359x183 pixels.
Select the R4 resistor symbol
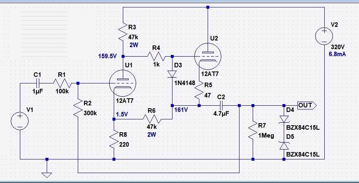tap(156, 56)
